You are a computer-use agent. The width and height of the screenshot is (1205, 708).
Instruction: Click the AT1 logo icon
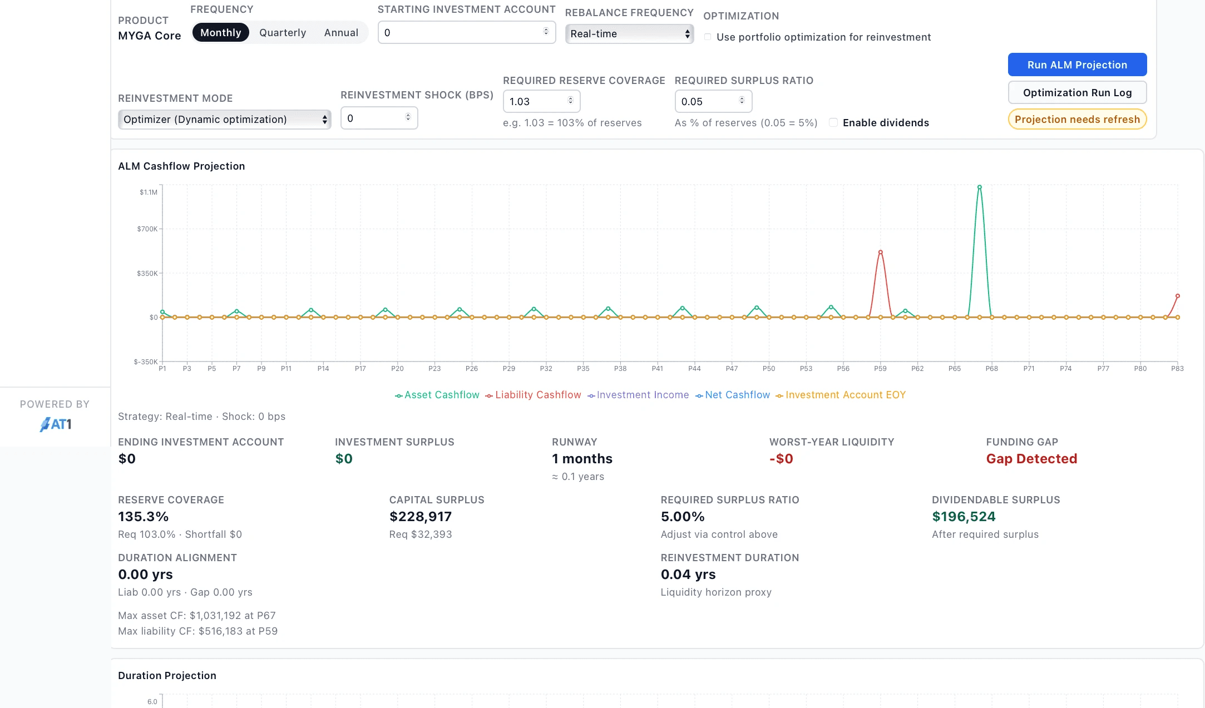pos(55,424)
